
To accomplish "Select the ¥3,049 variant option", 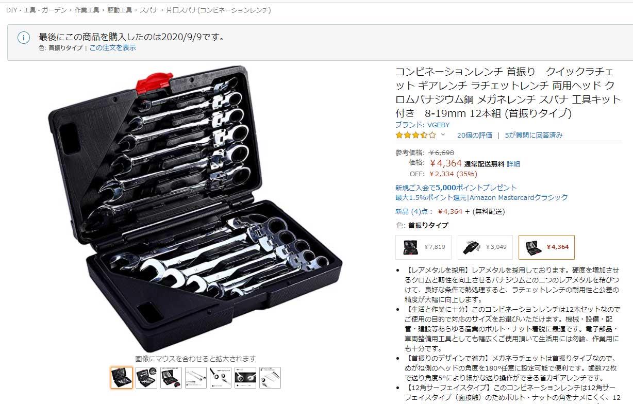I will coord(485,247).
